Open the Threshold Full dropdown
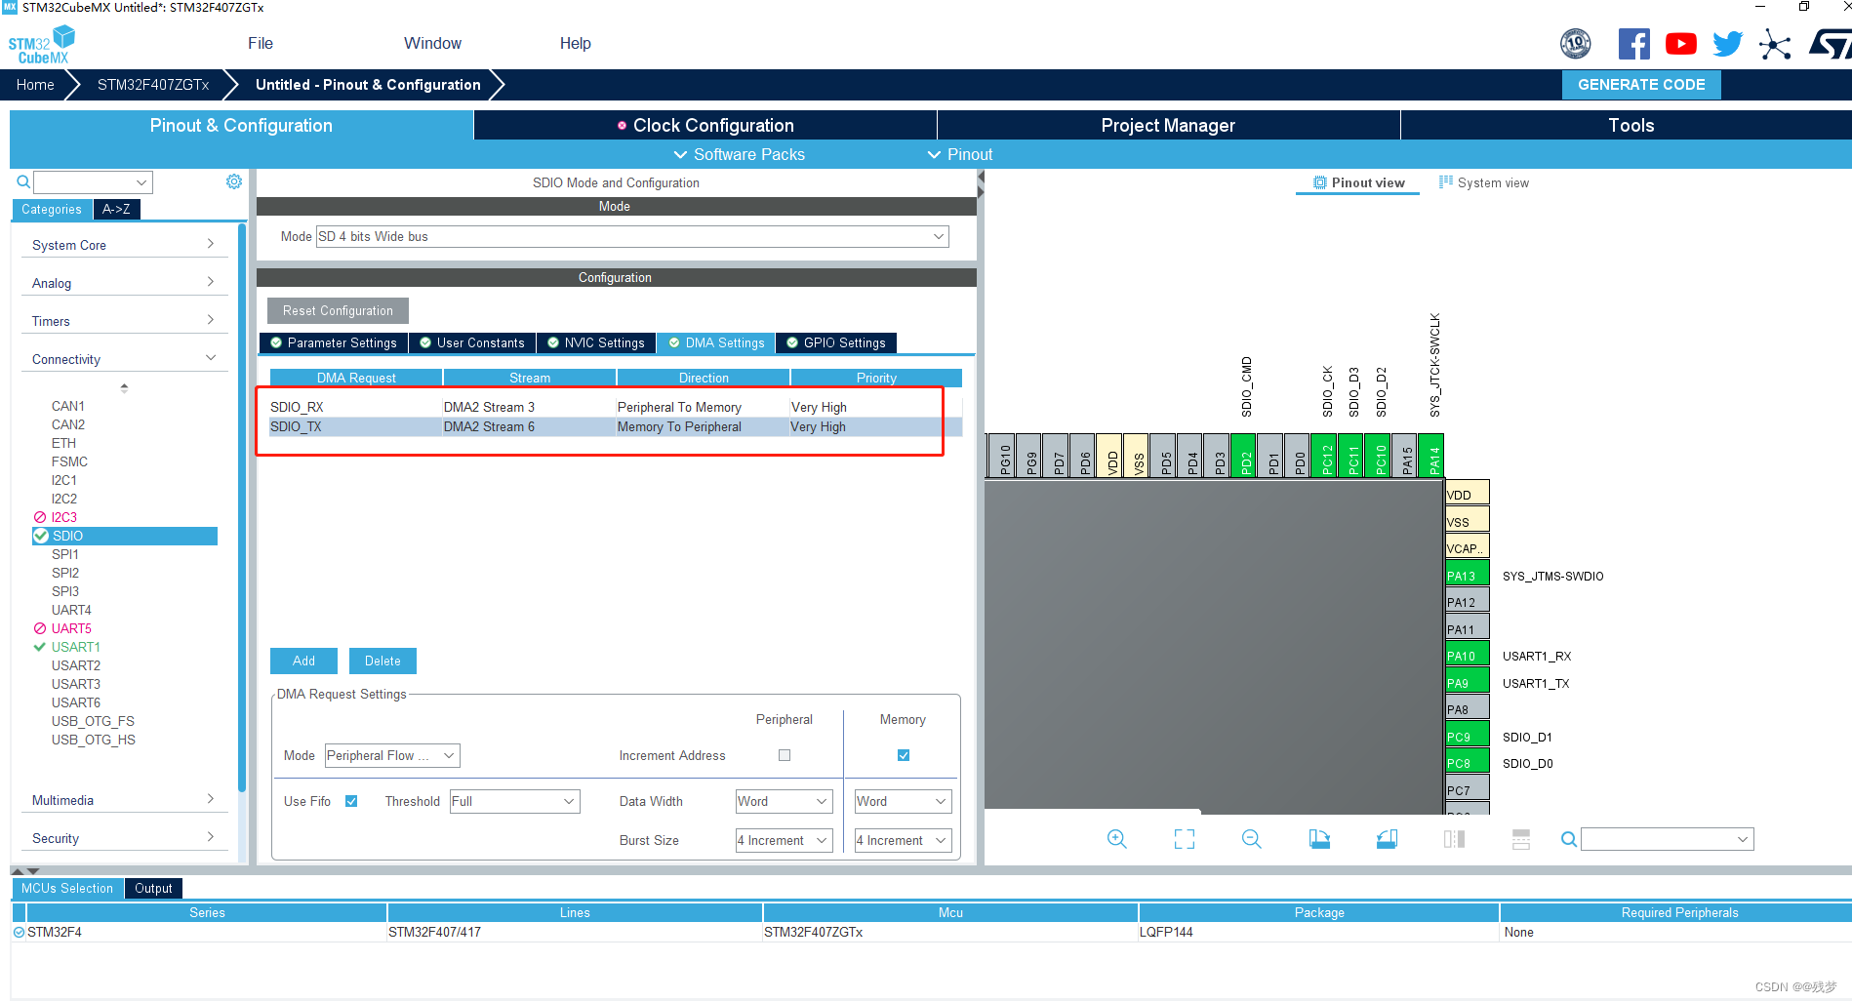Image resolution: width=1852 pixels, height=1002 pixels. click(x=514, y=801)
